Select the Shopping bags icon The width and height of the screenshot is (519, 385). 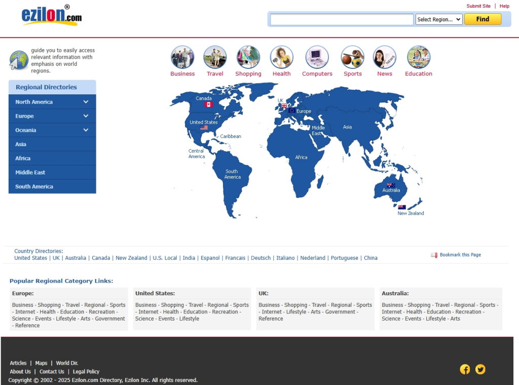pyautogui.click(x=248, y=57)
